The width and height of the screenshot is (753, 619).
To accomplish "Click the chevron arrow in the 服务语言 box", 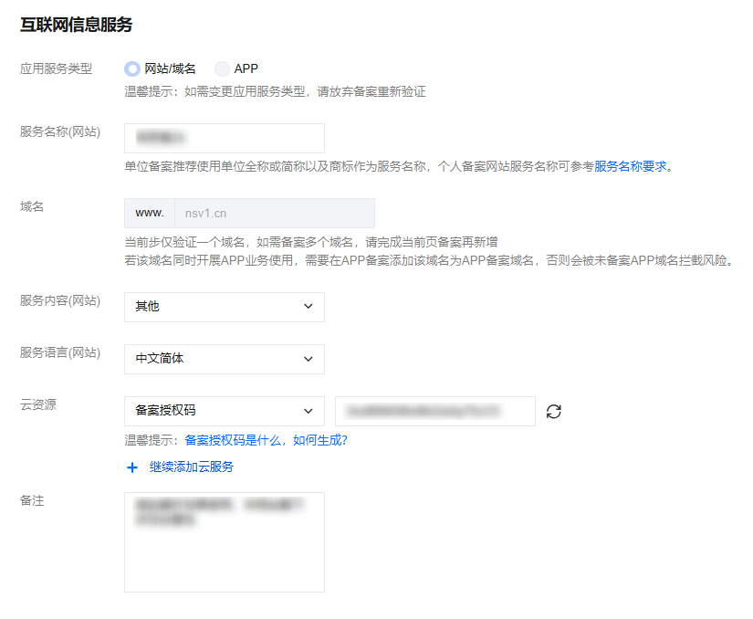I will [x=308, y=359].
